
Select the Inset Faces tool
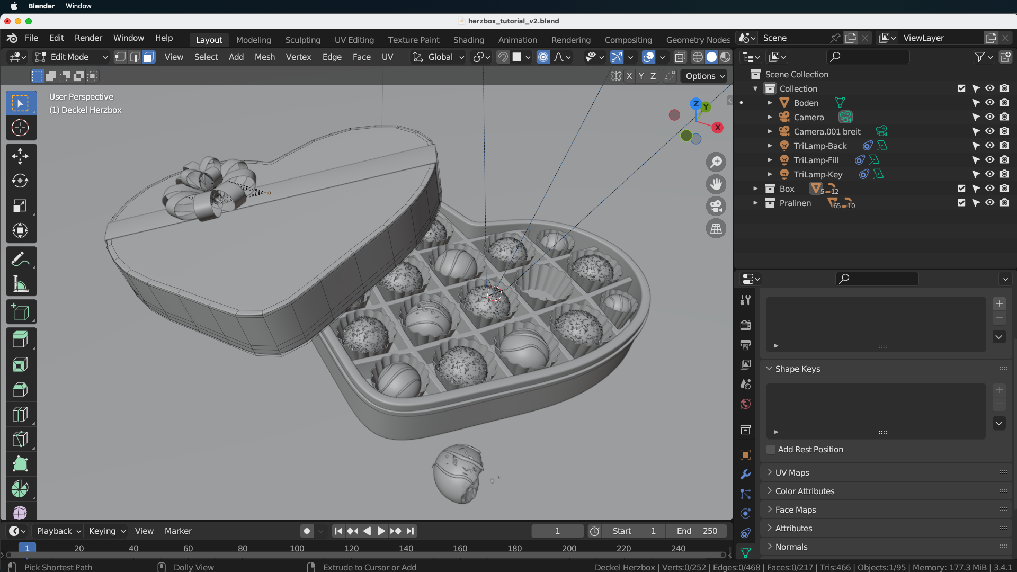[x=21, y=365]
